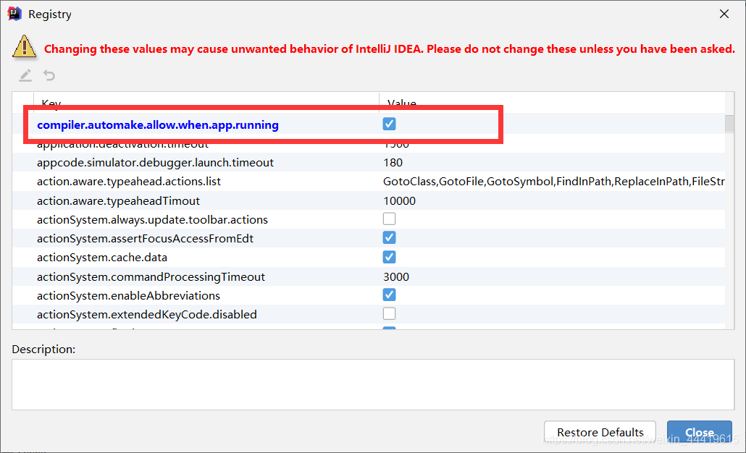This screenshot has height=453, width=746.
Task: Click the GotoClass,GotoFile,GotoSymbol value cell
Action: [x=554, y=182]
